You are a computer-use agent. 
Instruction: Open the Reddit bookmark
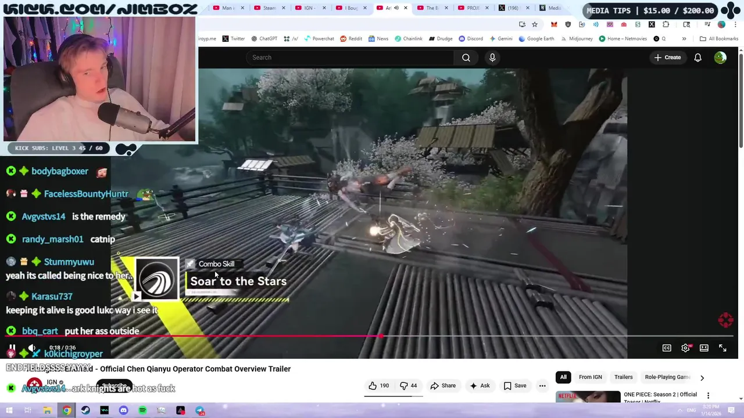click(x=351, y=39)
